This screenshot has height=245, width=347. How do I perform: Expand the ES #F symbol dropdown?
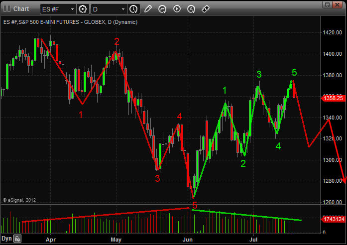(x=72, y=9)
